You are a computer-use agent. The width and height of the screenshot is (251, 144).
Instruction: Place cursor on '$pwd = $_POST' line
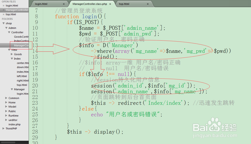tap(119, 34)
